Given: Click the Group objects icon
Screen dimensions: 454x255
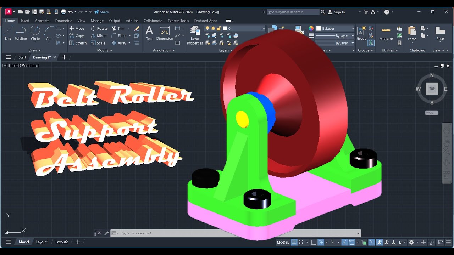Looking at the screenshot, I should [361, 33].
